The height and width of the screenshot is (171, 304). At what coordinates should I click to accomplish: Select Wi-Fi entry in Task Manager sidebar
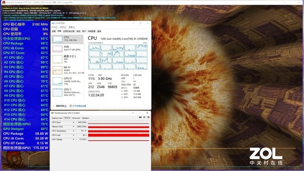pos(68,70)
